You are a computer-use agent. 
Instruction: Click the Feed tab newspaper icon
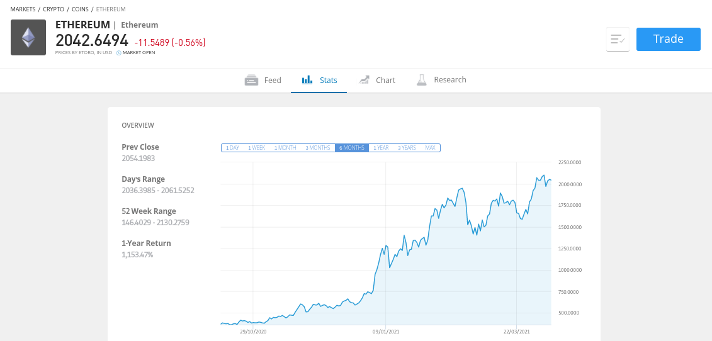251,80
